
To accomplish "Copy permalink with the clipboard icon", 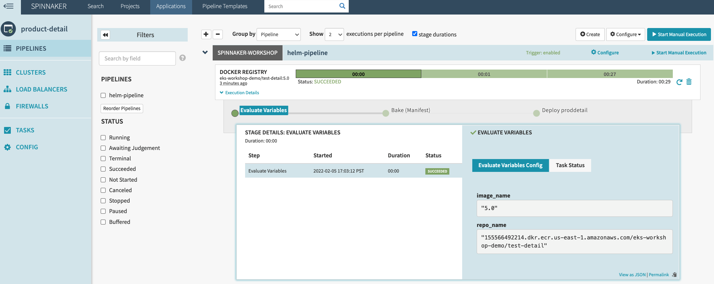I will pos(674,275).
